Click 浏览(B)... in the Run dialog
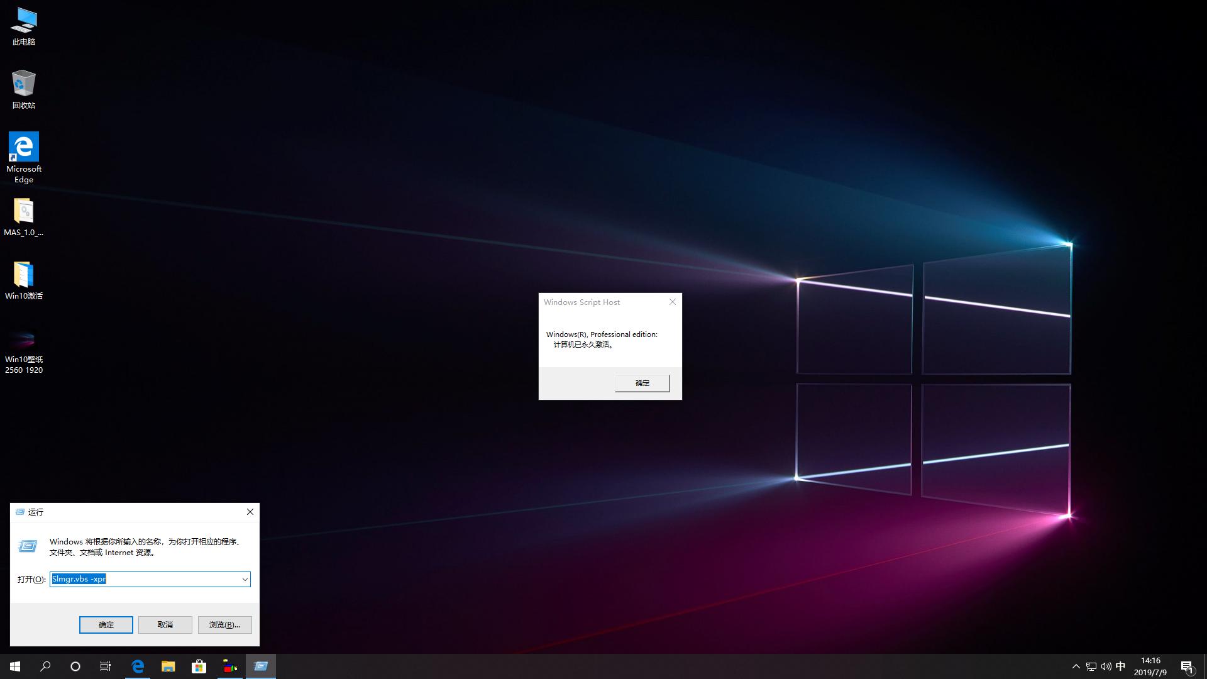 [x=224, y=624]
